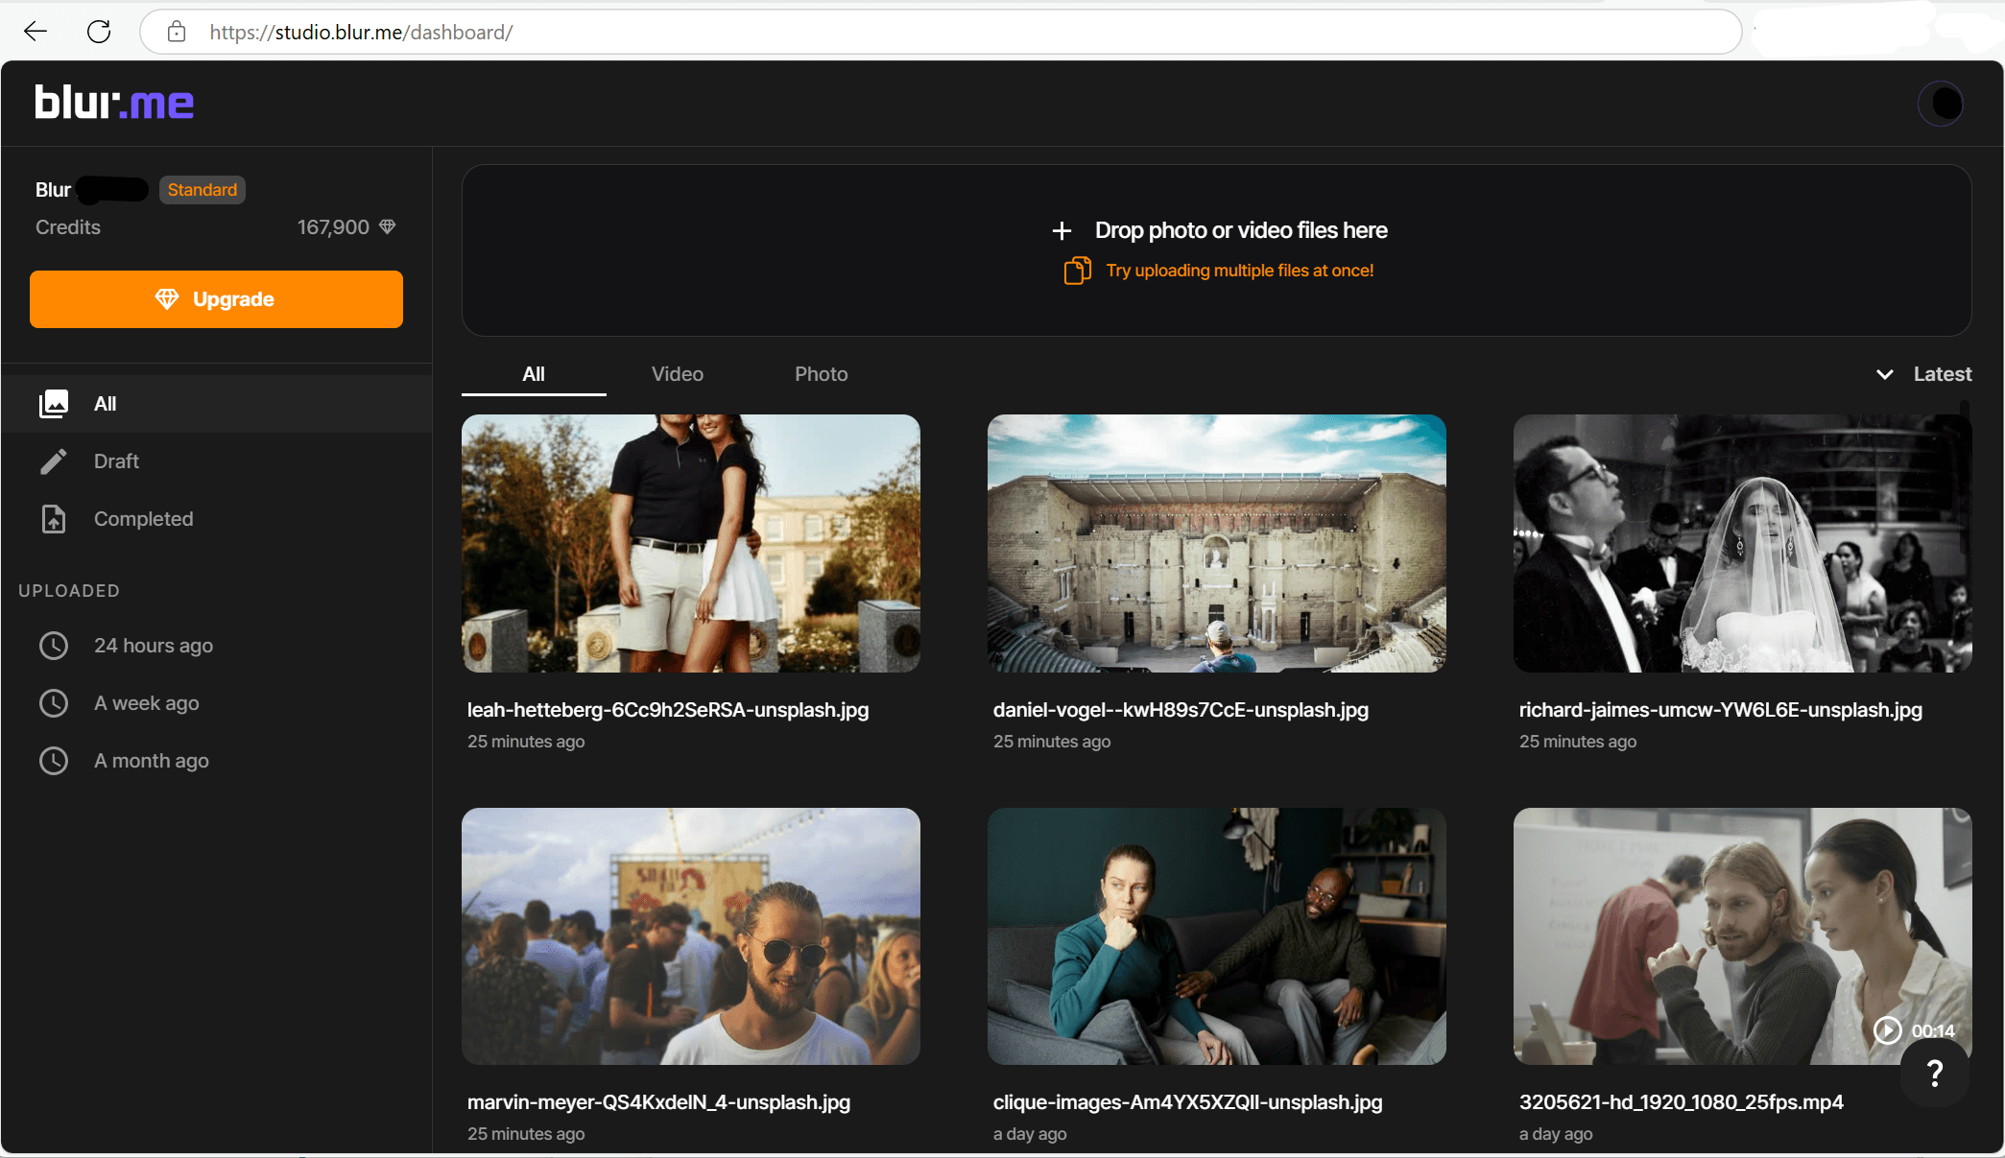Filter uploads by 24 hours ago
2005x1158 pixels.
pos(153,646)
